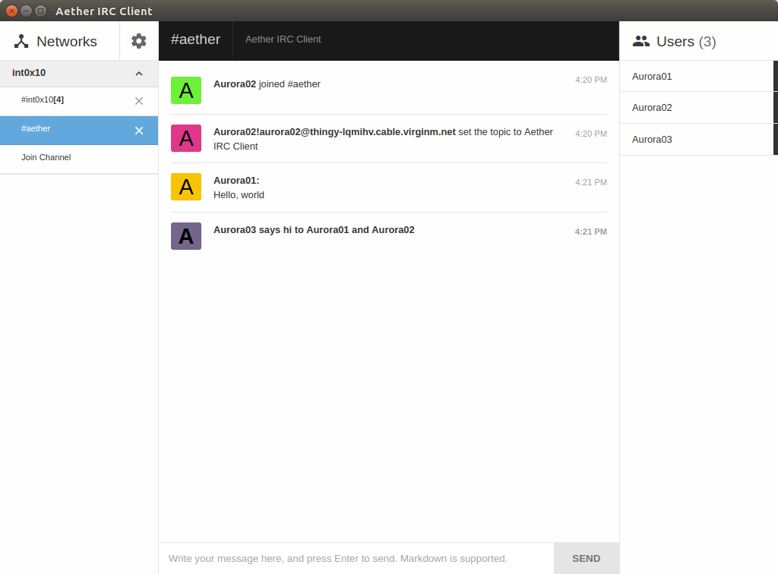Switch to the #aether channel tab
Image resolution: width=778 pixels, height=574 pixels.
click(195, 39)
